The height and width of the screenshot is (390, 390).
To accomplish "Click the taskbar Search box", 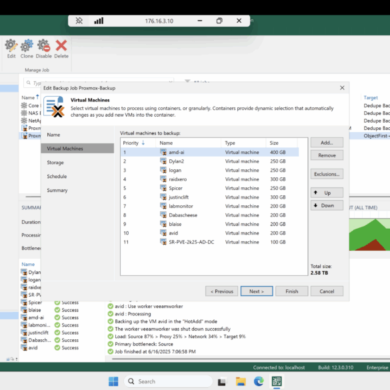I will (168, 381).
